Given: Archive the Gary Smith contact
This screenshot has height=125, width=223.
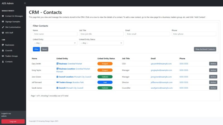Looking at the screenshot, I should (213, 64).
